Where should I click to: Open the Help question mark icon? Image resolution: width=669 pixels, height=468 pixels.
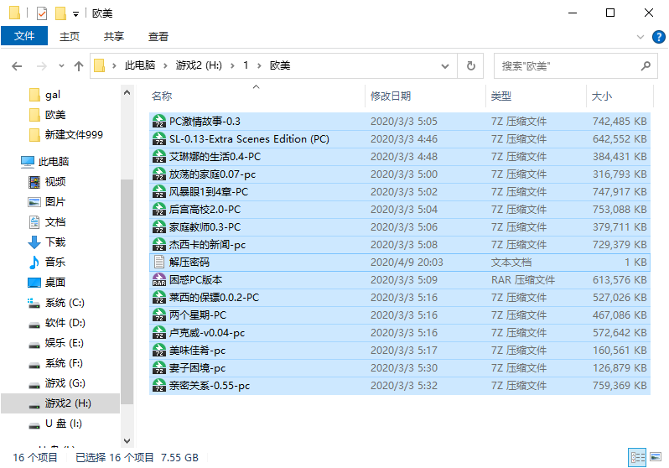click(x=658, y=37)
